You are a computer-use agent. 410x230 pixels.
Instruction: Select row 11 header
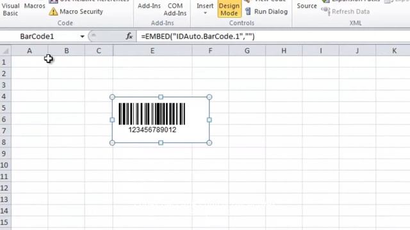tap(6, 176)
